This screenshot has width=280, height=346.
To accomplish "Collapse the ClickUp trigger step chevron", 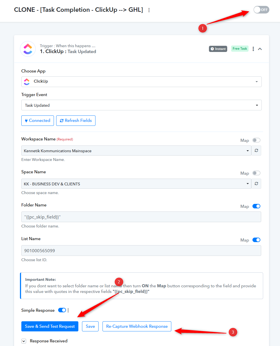I will coord(260,49).
